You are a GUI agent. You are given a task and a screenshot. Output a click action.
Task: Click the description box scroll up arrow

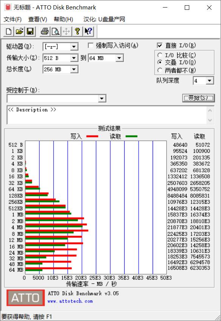pos(210,111)
